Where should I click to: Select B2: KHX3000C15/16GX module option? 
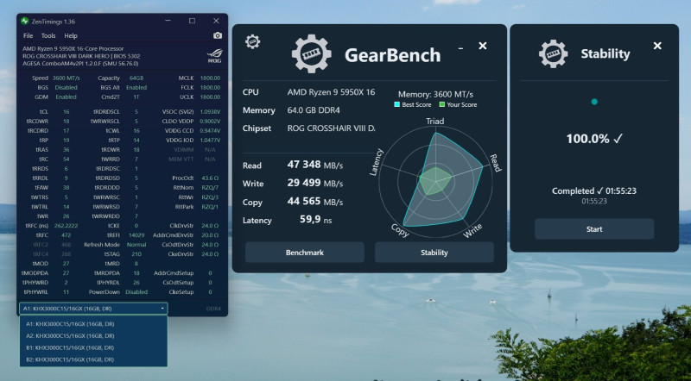[x=93, y=359]
